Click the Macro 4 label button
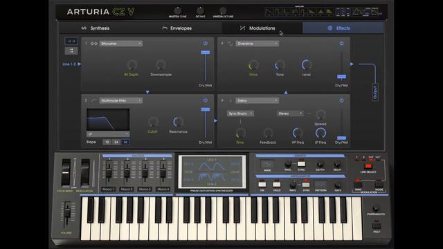This screenshot has width=443, height=249. (x=163, y=189)
